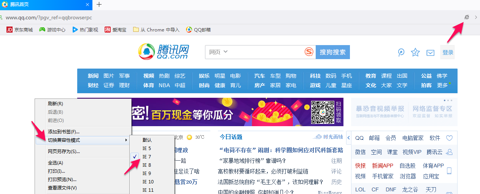Collapse the right sidebar with left arrow

pyautogui.click(x=348, y=138)
